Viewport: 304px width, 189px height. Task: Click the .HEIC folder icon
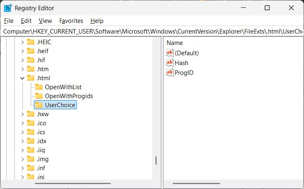[x=31, y=42]
